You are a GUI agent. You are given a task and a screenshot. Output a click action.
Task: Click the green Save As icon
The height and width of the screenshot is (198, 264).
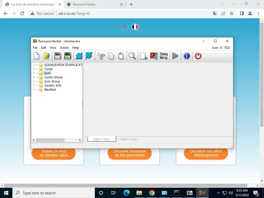coord(68,56)
